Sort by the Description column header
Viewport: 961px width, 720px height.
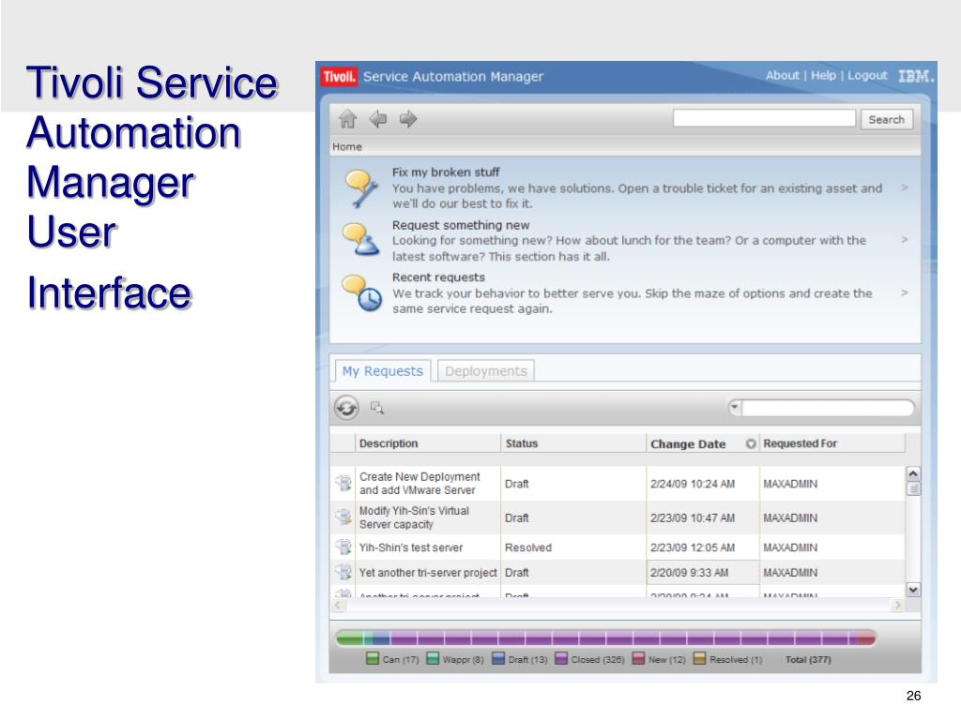coord(428,443)
